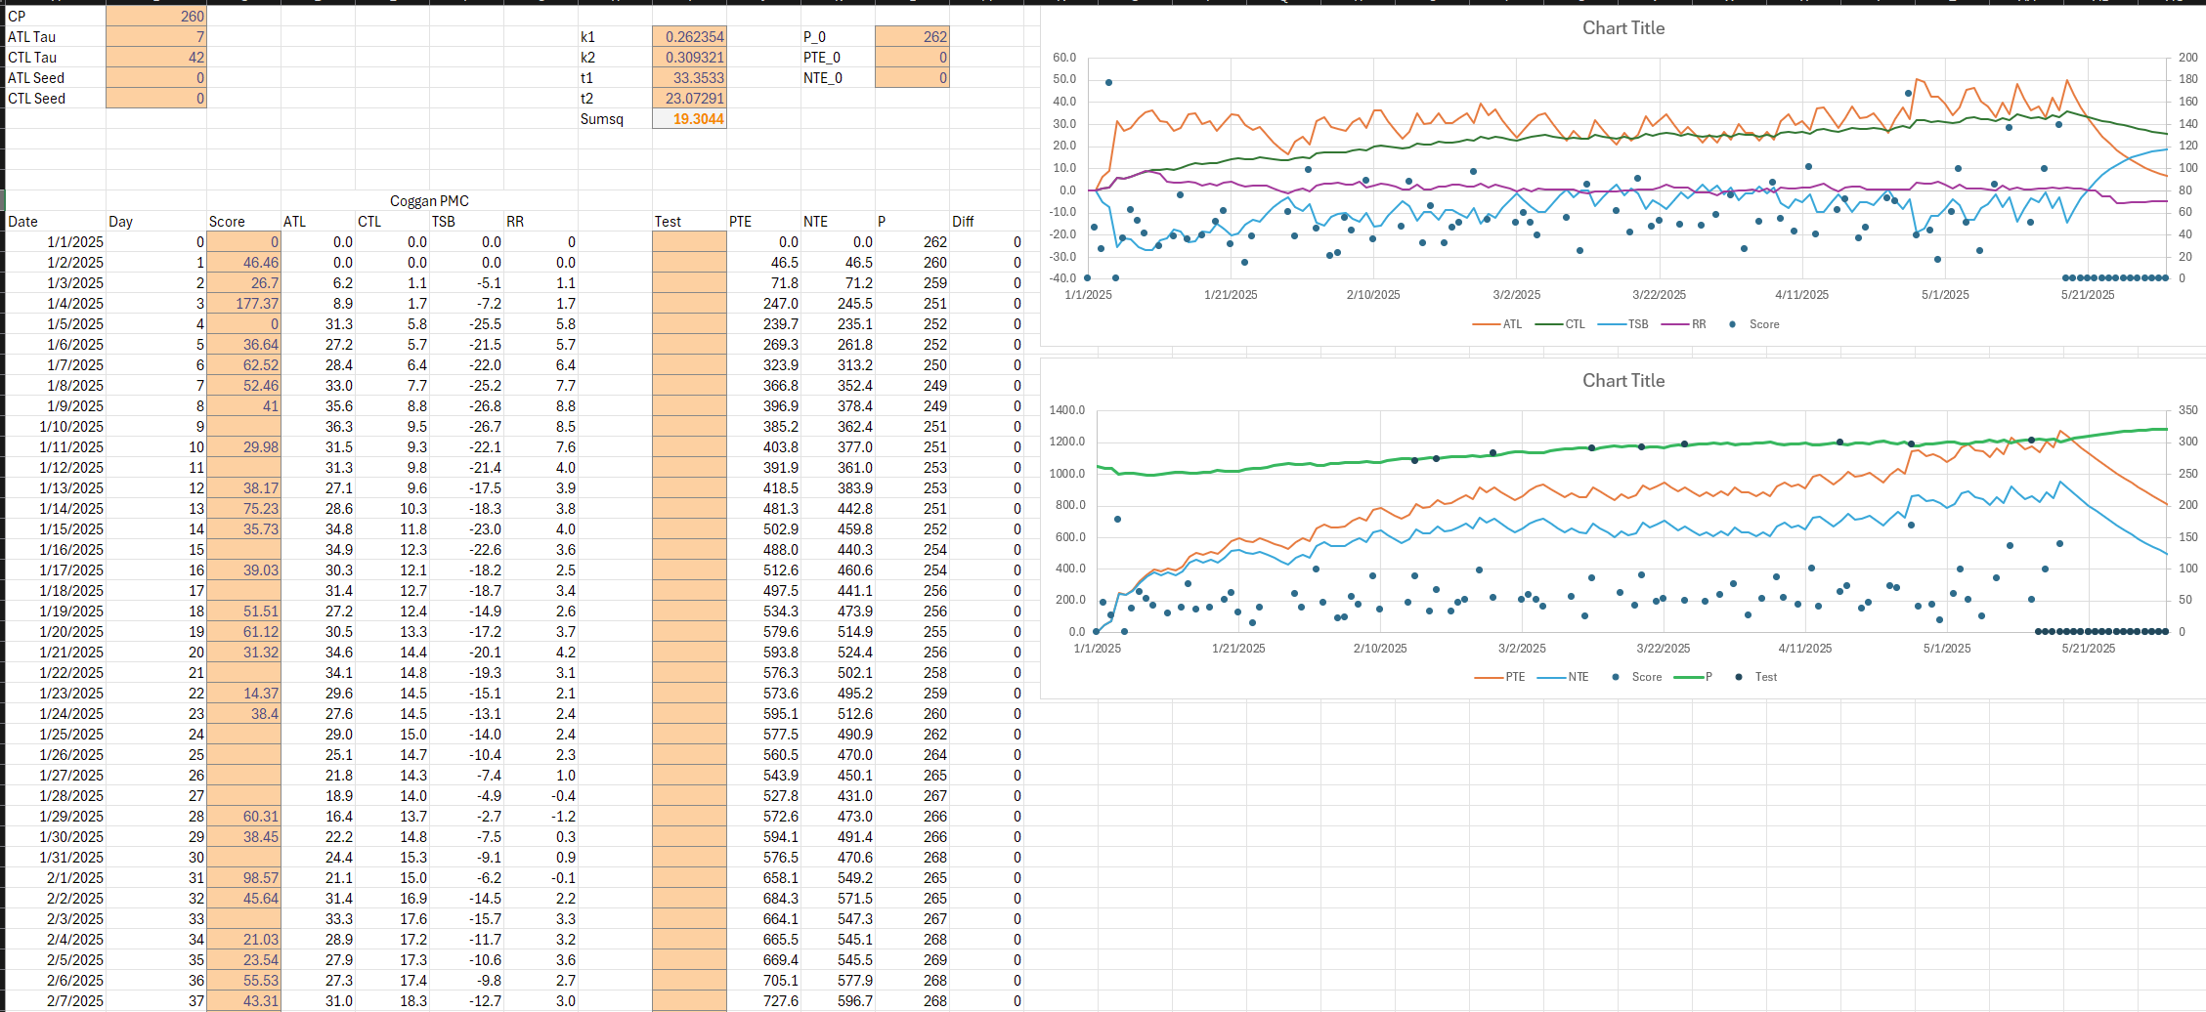
Task: Select the P_0 value cell showing 262
Action: tap(912, 37)
